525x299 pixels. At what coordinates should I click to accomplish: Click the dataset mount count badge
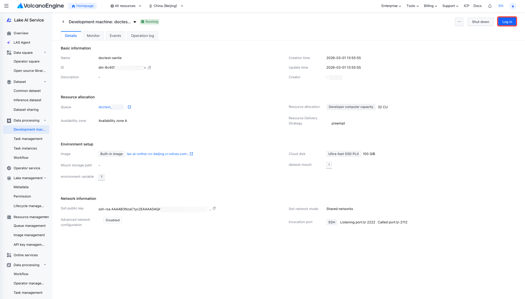pyautogui.click(x=329, y=165)
